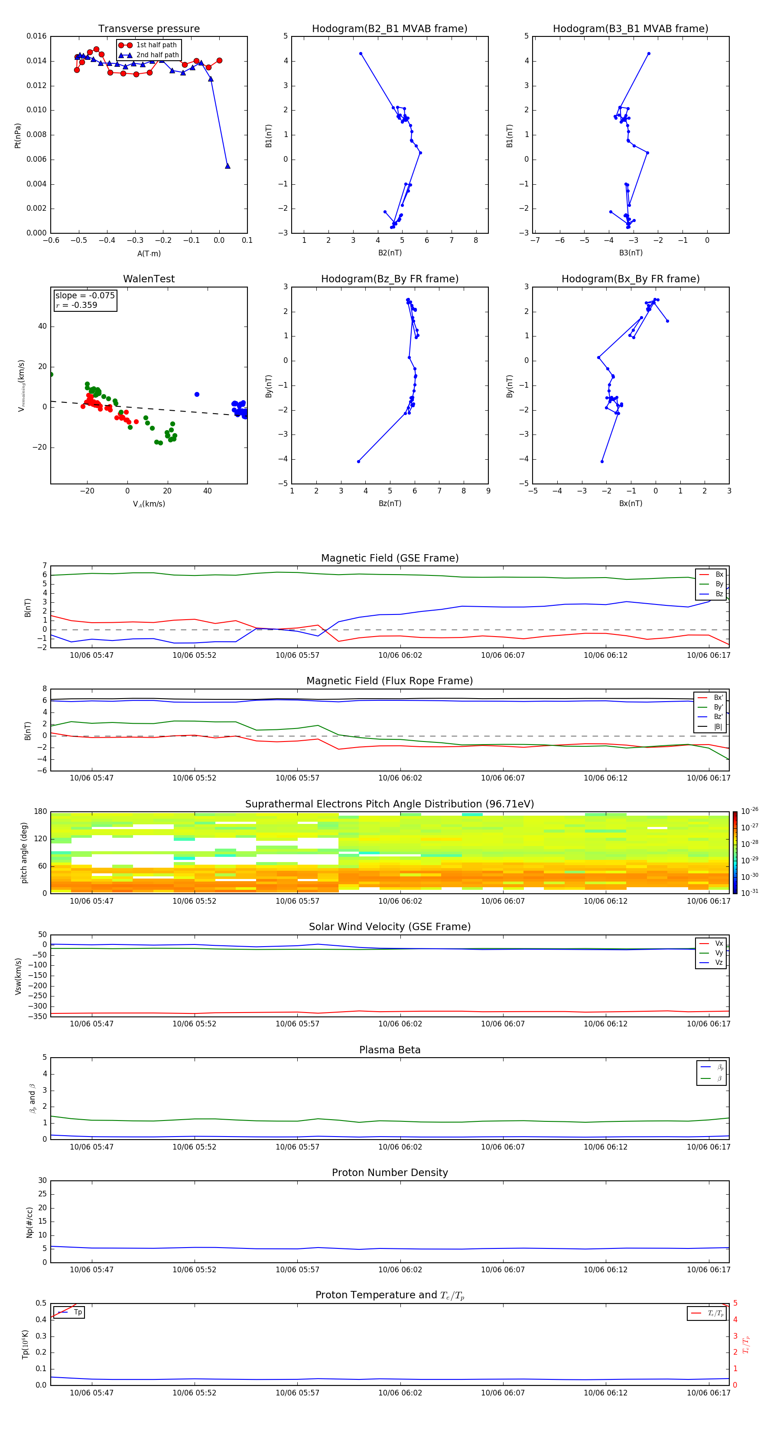Click the 'Transverse pressure' plot title

pyautogui.click(x=149, y=29)
